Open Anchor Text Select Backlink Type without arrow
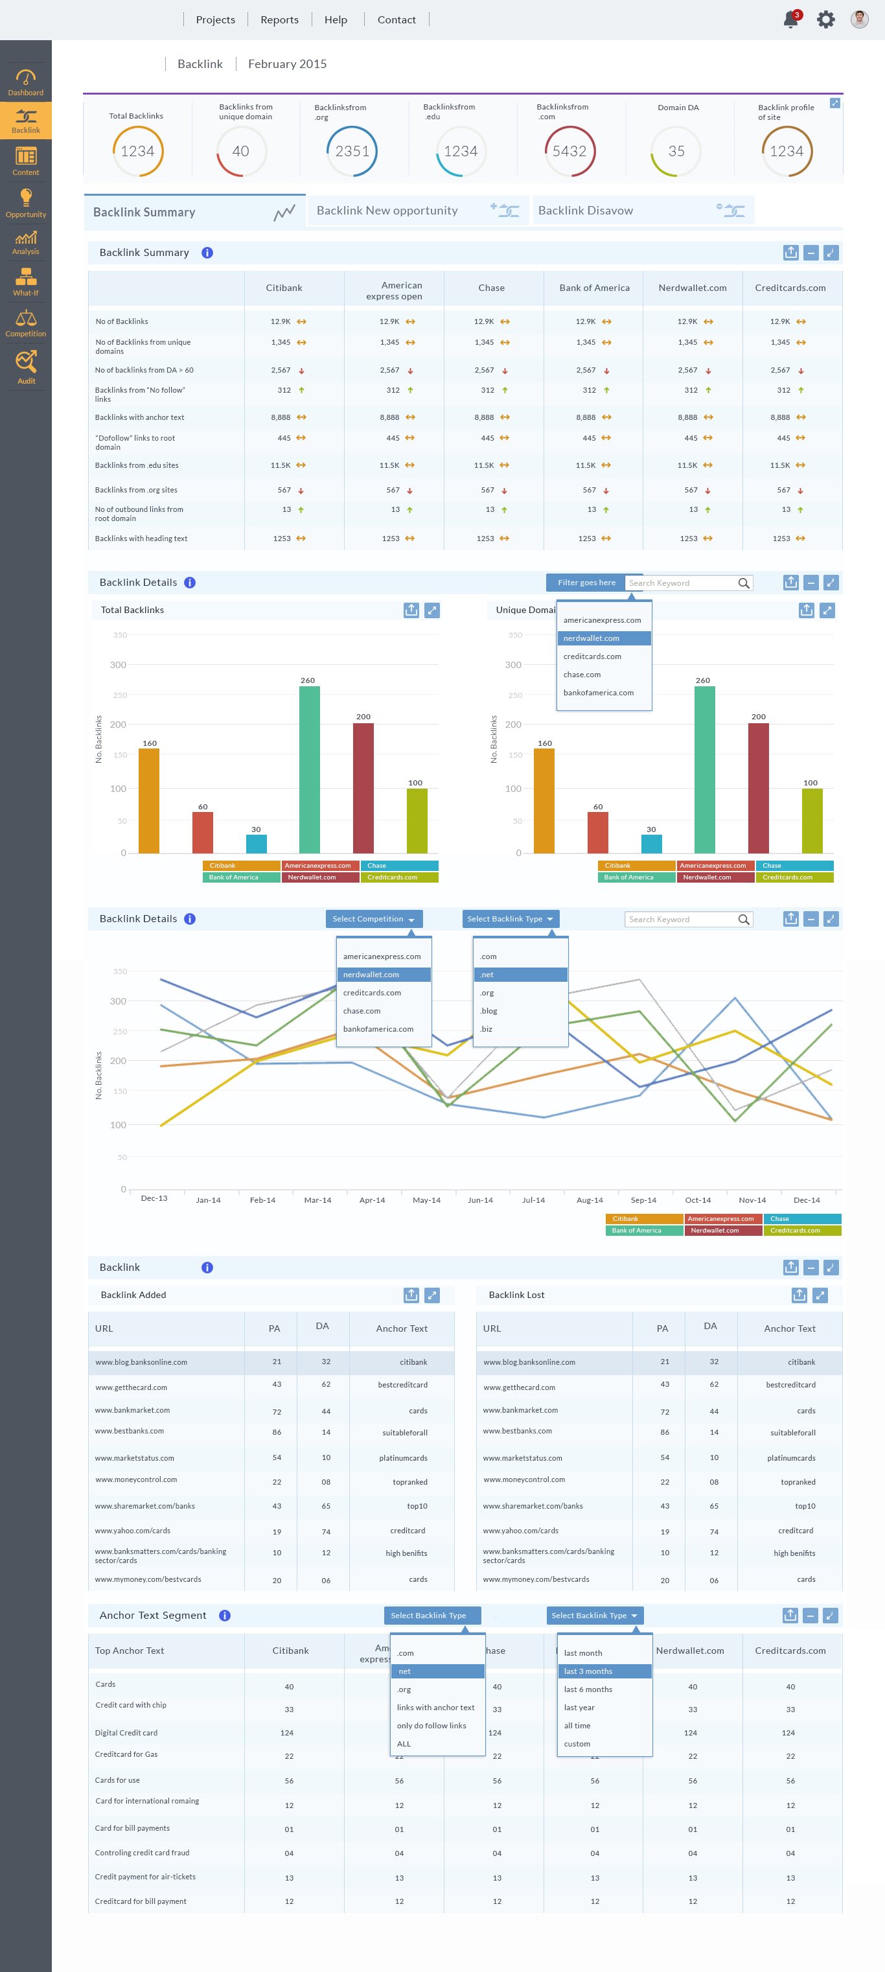The height and width of the screenshot is (1972, 885). point(433,1616)
